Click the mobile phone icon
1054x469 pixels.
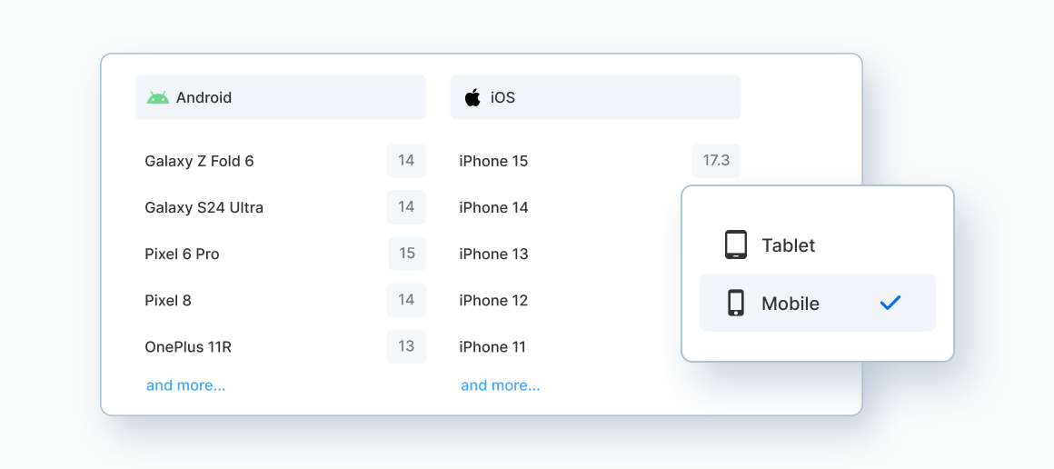[736, 303]
